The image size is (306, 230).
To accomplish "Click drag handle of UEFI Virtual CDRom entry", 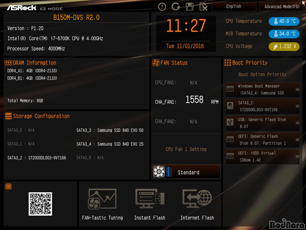I will (x=297, y=157).
